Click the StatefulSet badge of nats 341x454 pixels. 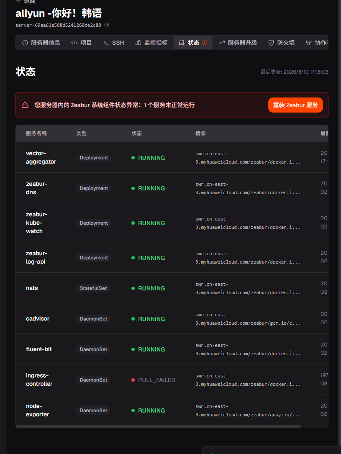93,288
